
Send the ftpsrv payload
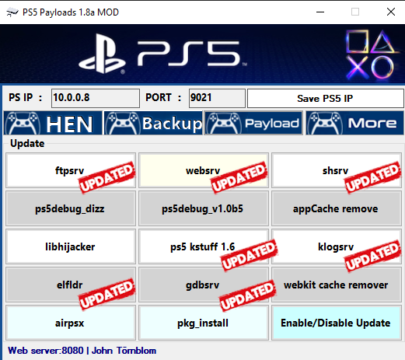[71, 170]
